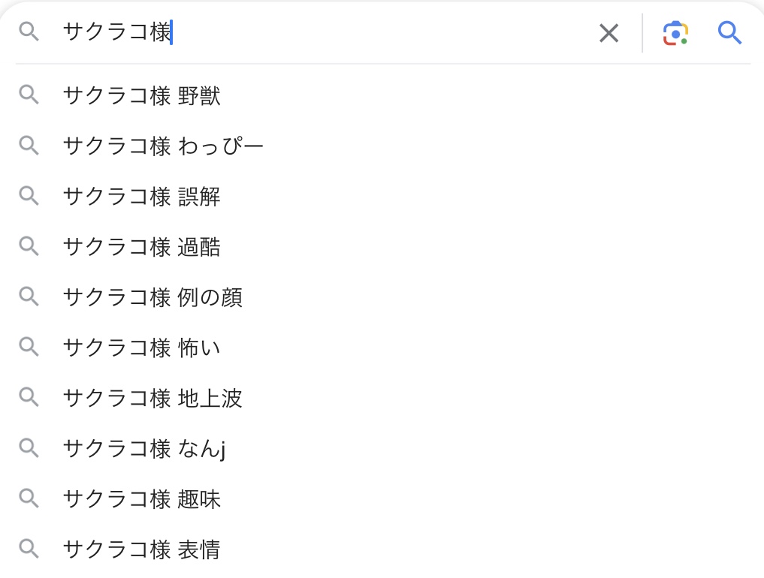Select the サクラコ様 誤解 suggestion
Image resolution: width=764 pixels, height=578 pixels.
[142, 197]
